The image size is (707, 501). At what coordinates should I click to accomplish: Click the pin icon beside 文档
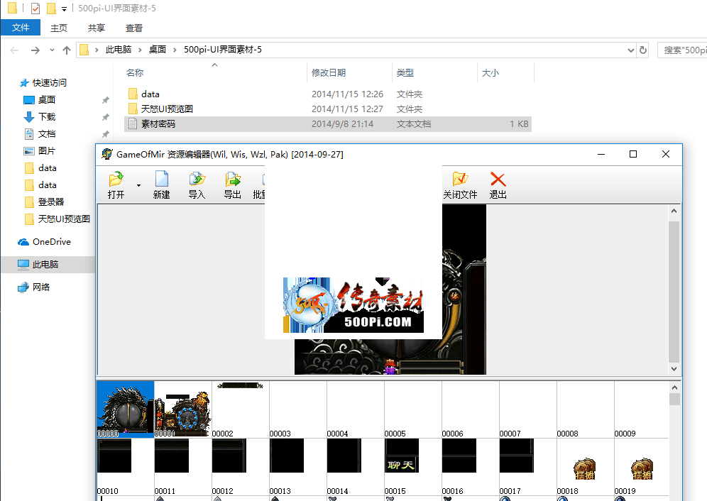tap(106, 134)
